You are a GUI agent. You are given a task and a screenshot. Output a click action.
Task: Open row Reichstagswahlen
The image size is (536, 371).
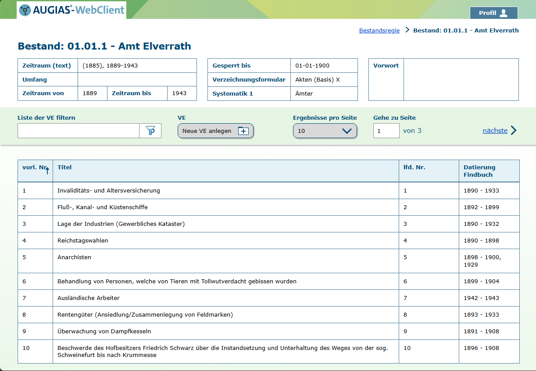[268, 241]
